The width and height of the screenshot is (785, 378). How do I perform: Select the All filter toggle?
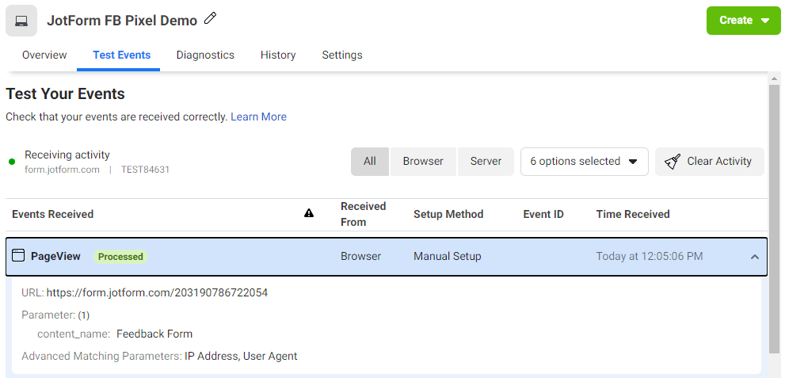(370, 162)
